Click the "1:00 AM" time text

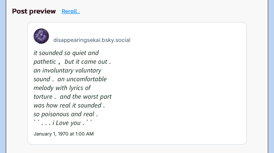pos(84,134)
